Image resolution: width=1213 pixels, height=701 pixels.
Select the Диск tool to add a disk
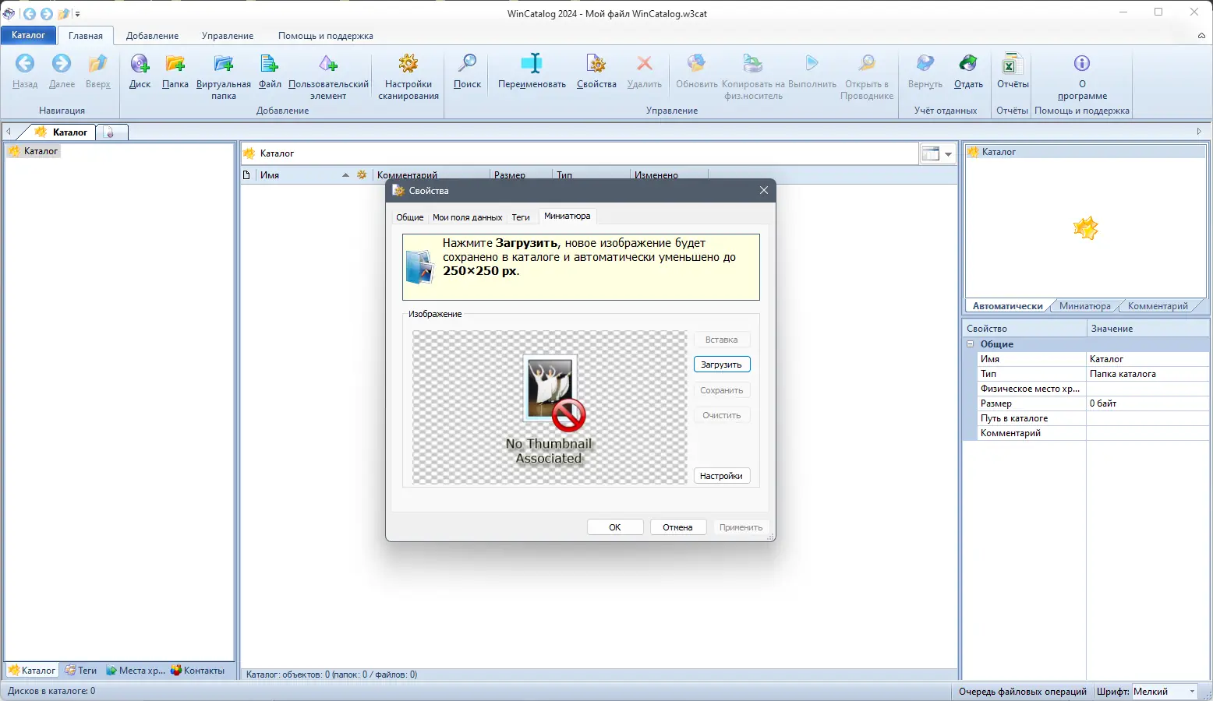coord(140,72)
